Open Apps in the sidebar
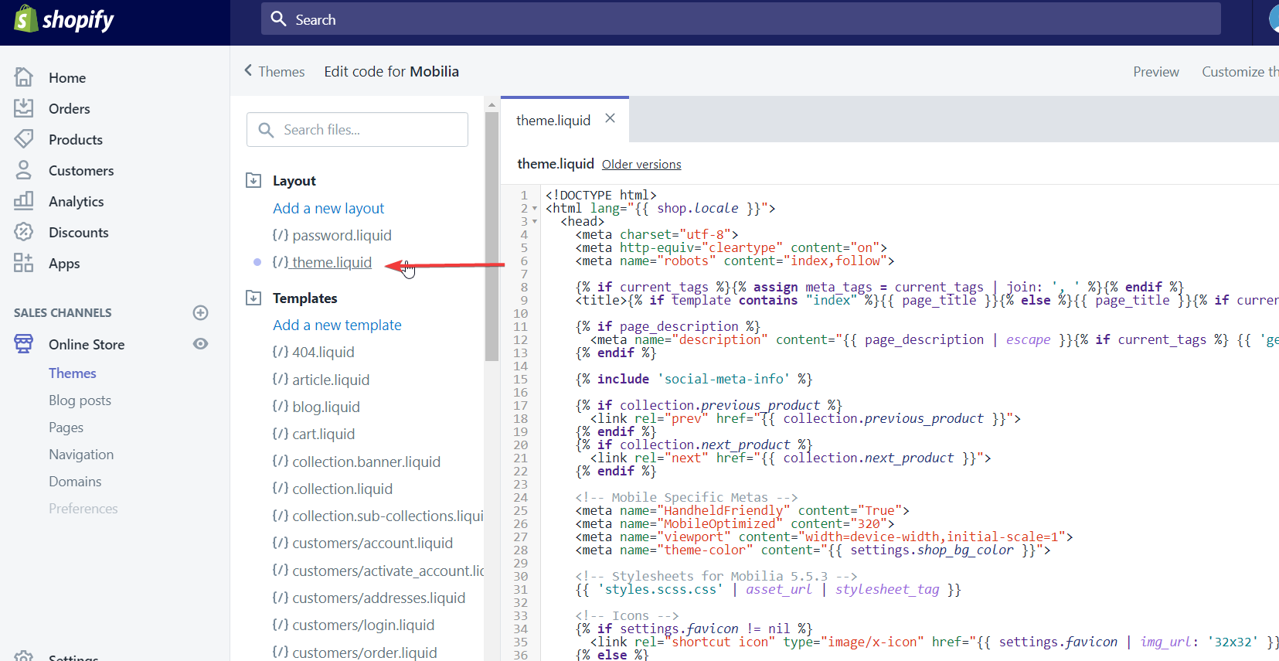1279x661 pixels. point(64,264)
